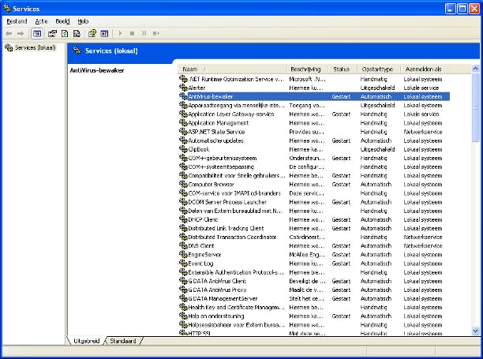
Task: Click the gear icon next to DNS Client
Action: click(183, 245)
